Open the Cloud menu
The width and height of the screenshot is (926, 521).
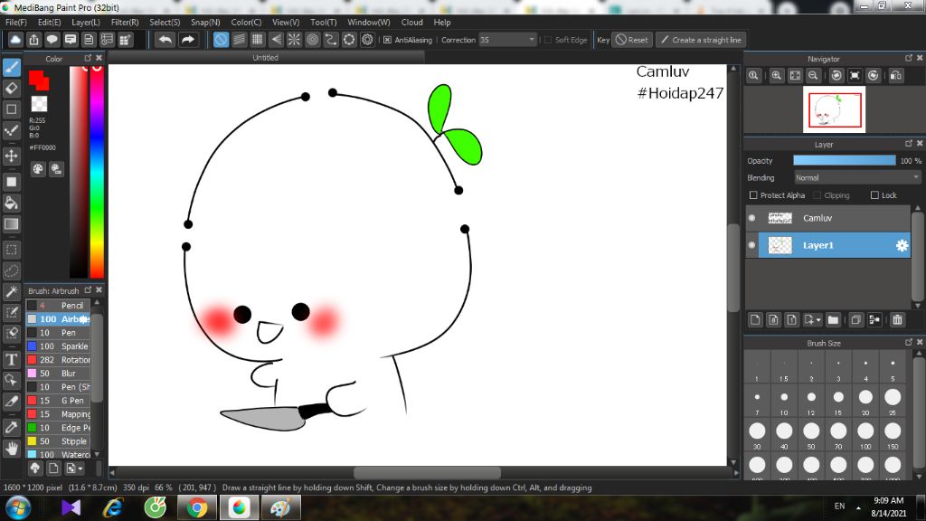[x=411, y=22]
